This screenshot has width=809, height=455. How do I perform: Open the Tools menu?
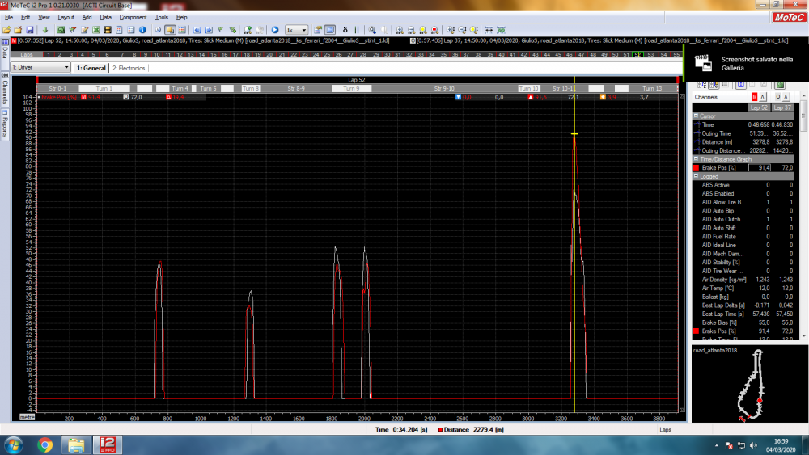(x=162, y=17)
